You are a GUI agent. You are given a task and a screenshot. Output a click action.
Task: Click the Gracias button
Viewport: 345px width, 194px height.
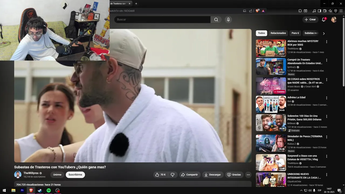click(x=234, y=175)
